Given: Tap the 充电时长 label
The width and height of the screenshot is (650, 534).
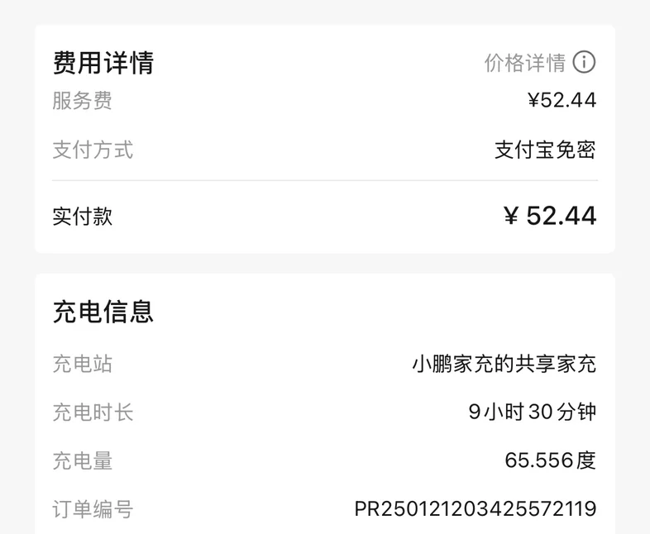Looking at the screenshot, I should (93, 412).
